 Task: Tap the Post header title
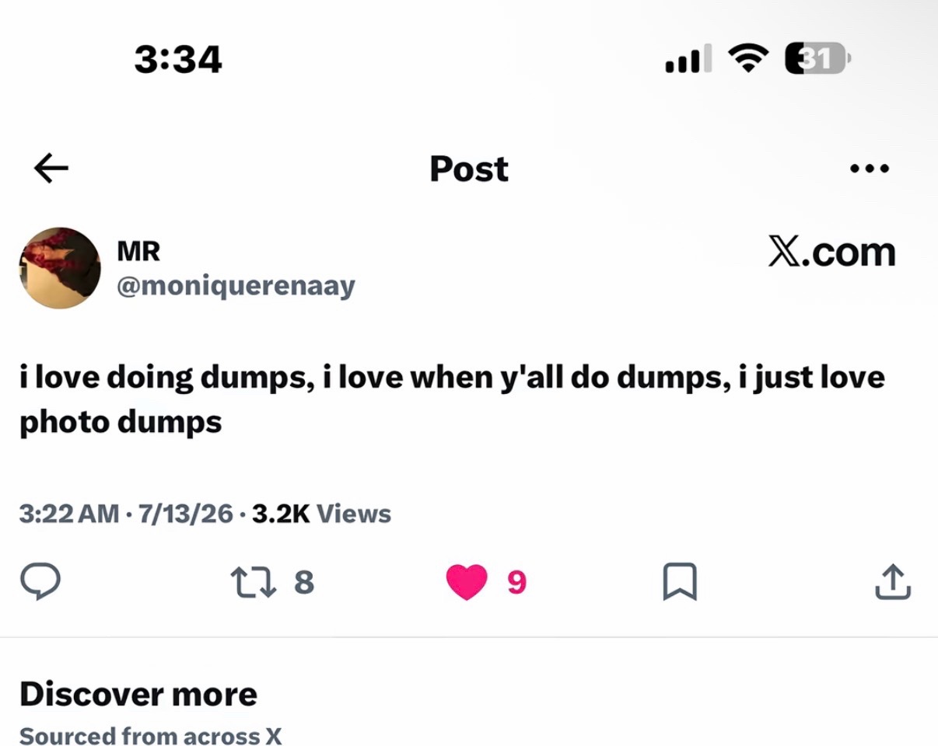click(469, 169)
